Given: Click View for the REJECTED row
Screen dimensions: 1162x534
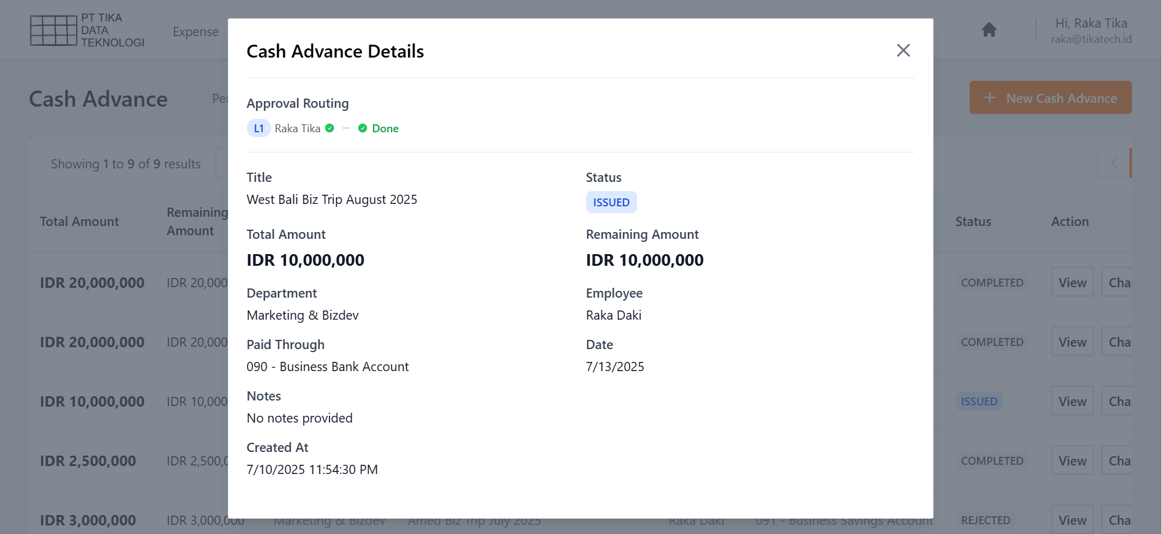Looking at the screenshot, I should pyautogui.click(x=1072, y=520).
